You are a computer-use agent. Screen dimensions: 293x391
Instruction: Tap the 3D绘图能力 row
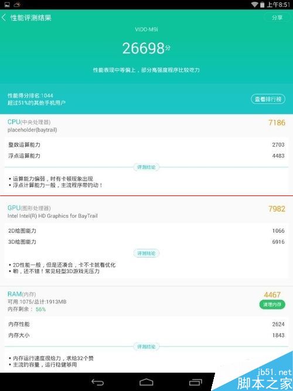(146, 242)
